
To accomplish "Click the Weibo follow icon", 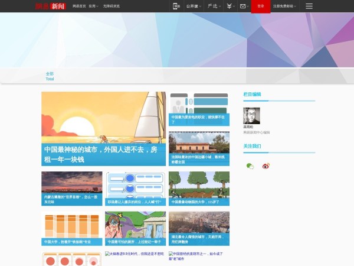I will point(265,166).
